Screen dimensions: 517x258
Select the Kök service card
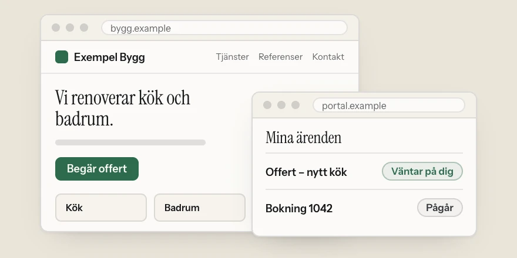point(101,208)
